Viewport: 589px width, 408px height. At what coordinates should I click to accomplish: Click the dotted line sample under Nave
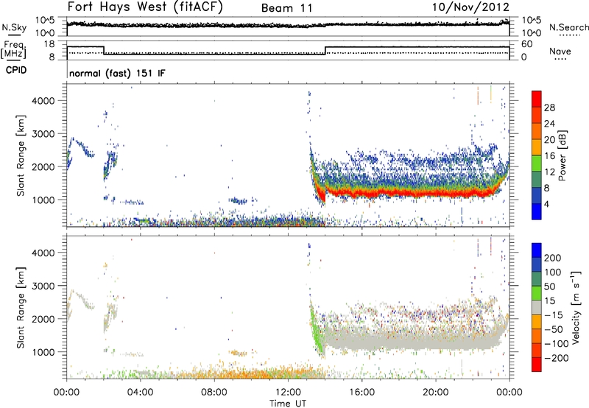(560, 59)
